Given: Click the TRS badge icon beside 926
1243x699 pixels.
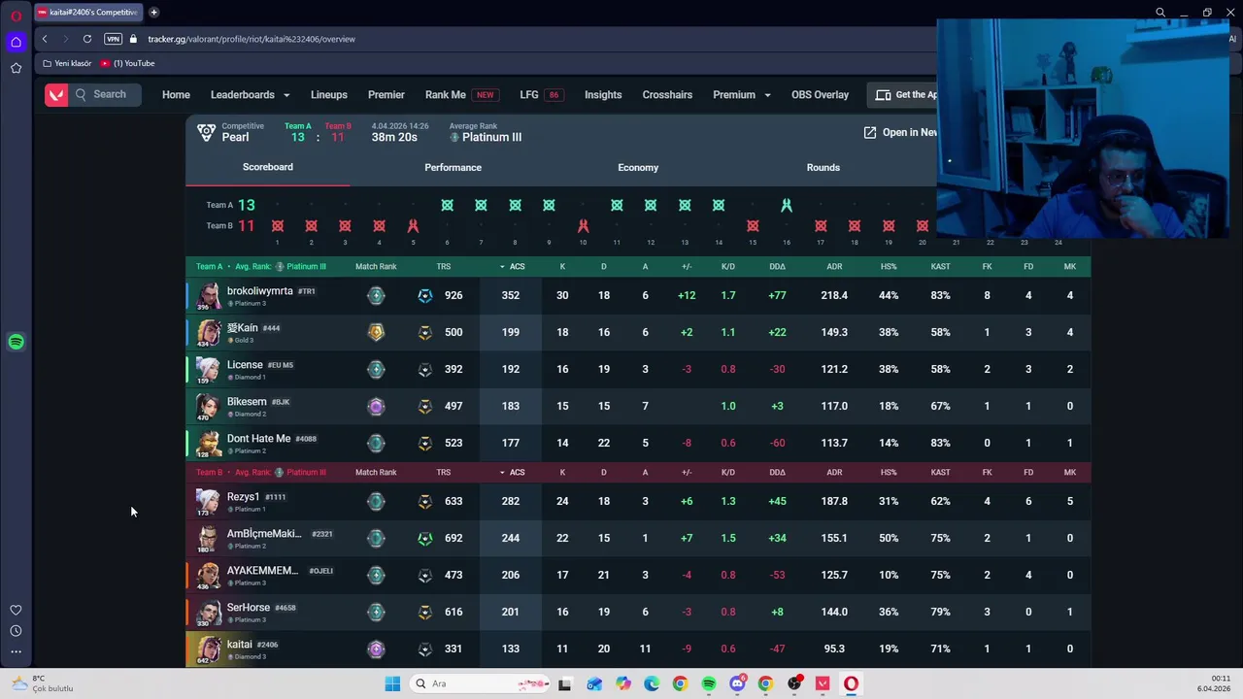Looking at the screenshot, I should pos(424,295).
